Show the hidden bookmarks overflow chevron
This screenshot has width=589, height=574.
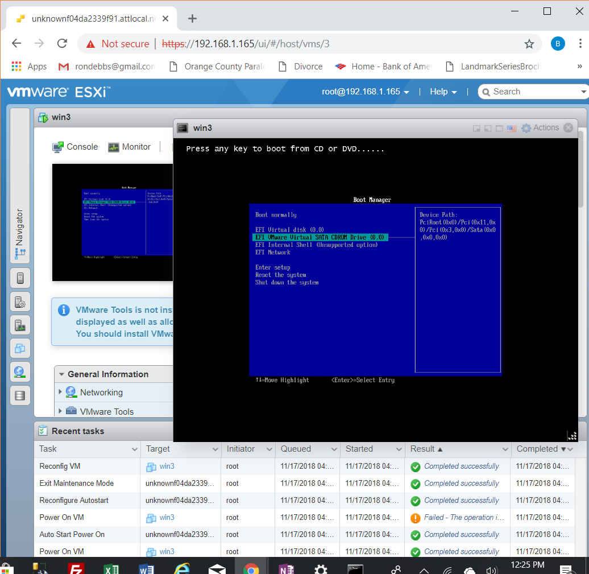click(579, 66)
